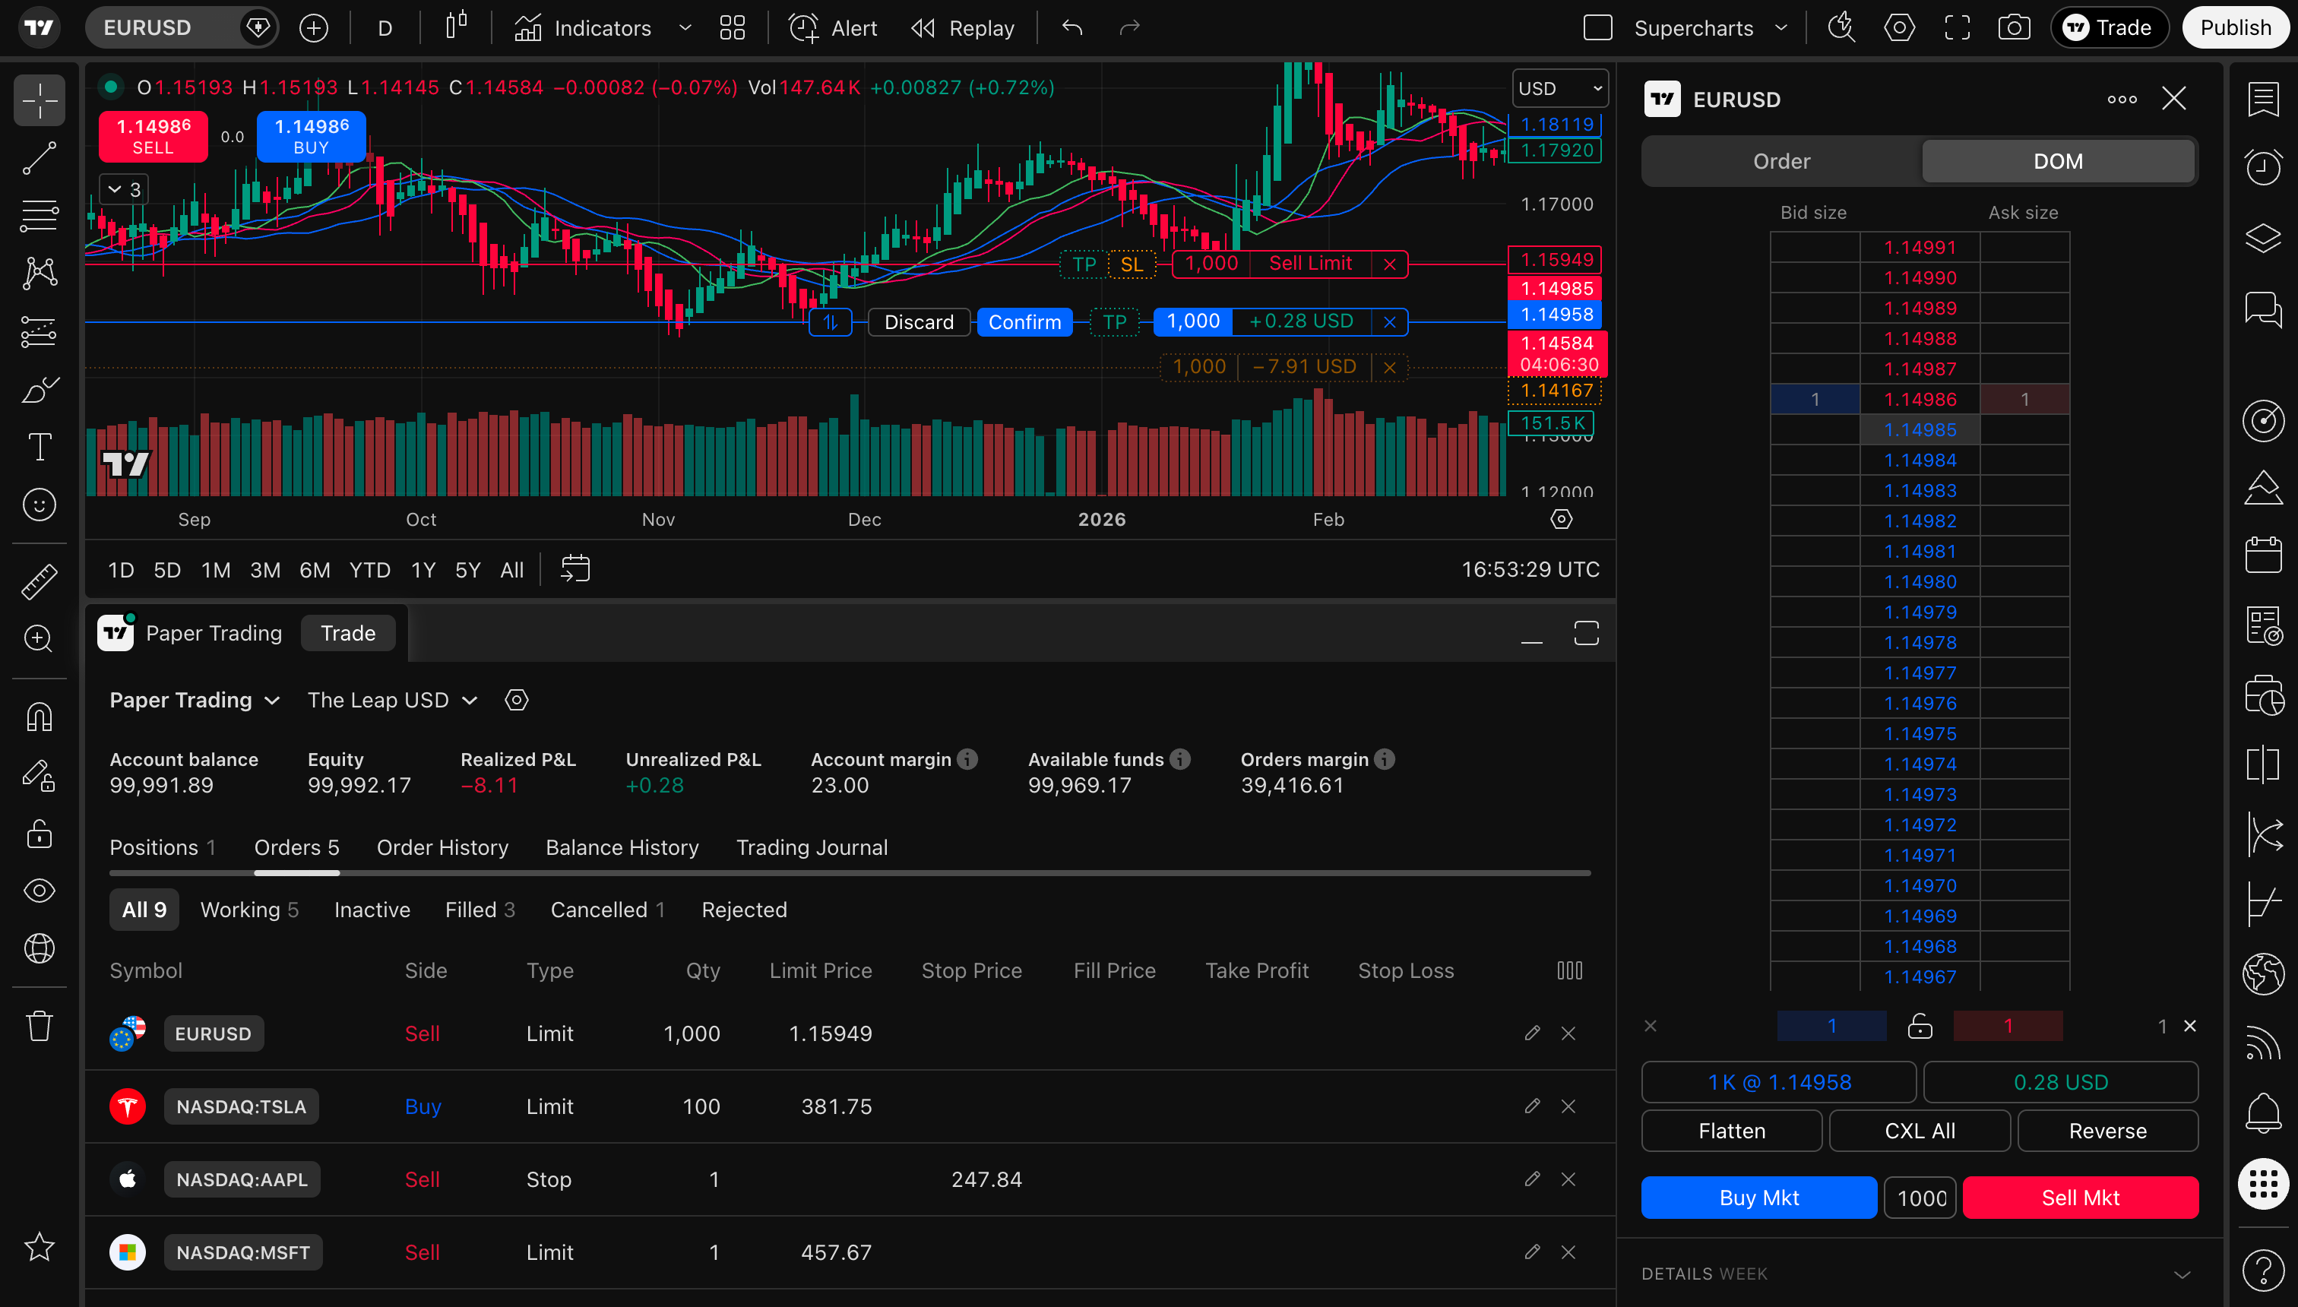Image resolution: width=2298 pixels, height=1307 pixels.
Task: Edit the quantity field showing 1000
Action: point(1920,1197)
